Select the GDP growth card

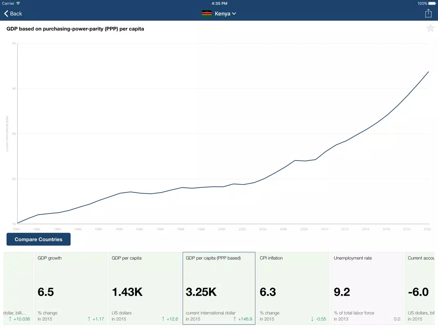point(71,288)
